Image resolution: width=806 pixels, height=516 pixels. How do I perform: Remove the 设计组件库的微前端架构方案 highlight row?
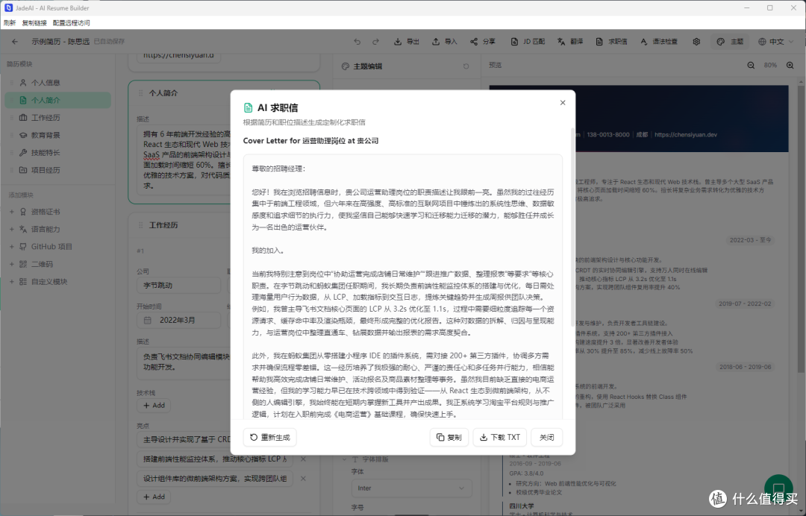click(303, 479)
